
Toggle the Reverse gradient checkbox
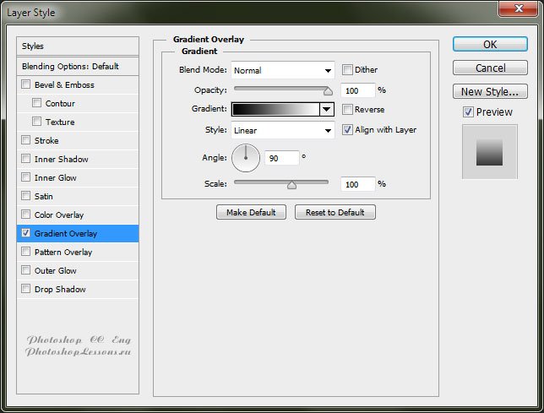(x=348, y=109)
